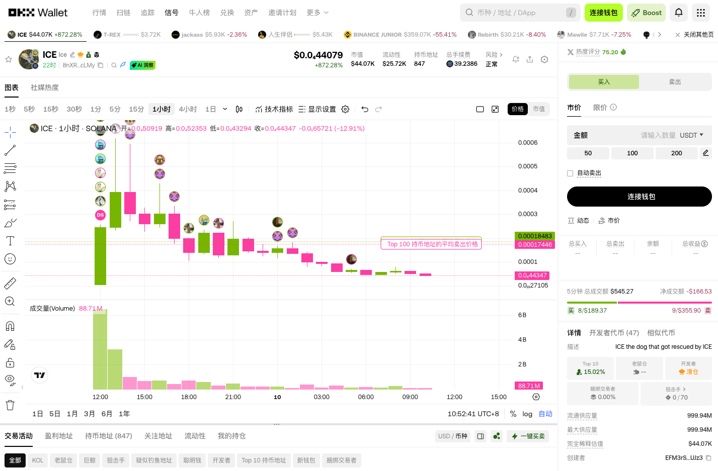Viewport: 718px width, 471px height.
Task: Select the trend line drawing tool
Action: (x=10, y=150)
